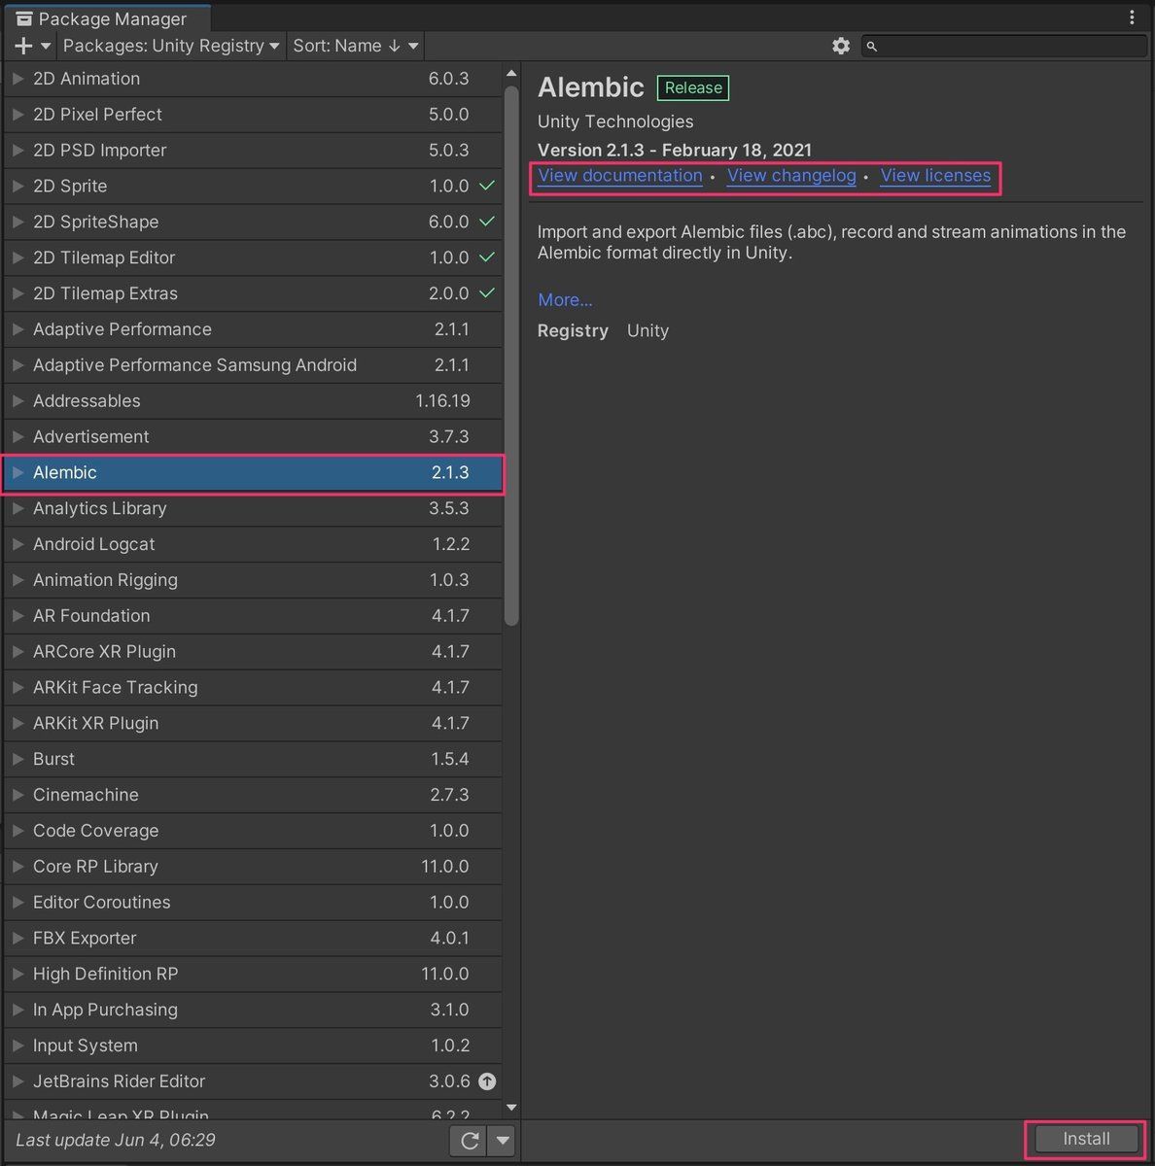Select the High Definition RP package
Image resolution: width=1155 pixels, height=1166 pixels.
coord(253,975)
